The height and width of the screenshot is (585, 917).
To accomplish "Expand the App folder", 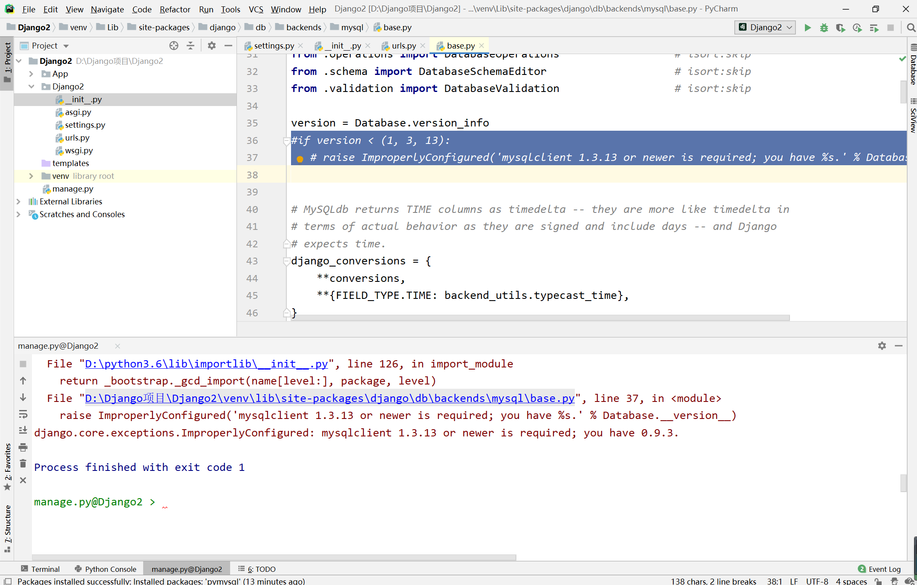I will 31,74.
